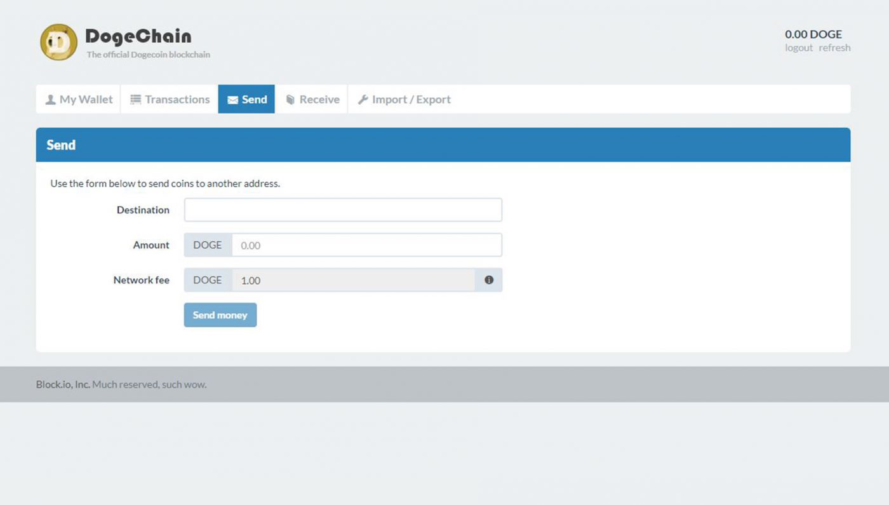This screenshot has height=505, width=889.
Task: Click the Amount label
Action: click(151, 245)
